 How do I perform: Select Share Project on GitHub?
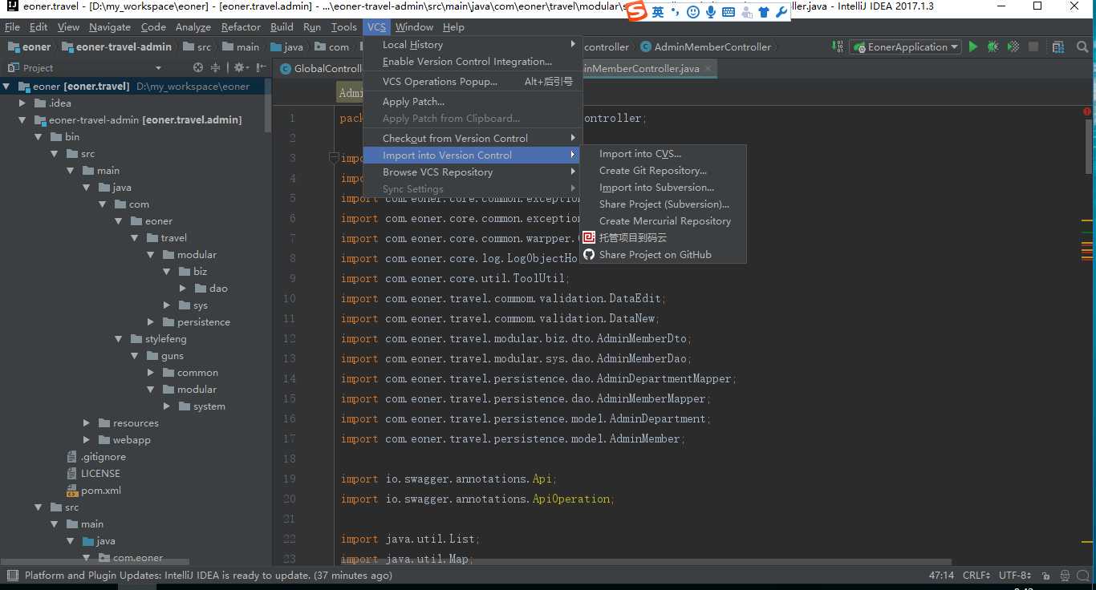655,255
